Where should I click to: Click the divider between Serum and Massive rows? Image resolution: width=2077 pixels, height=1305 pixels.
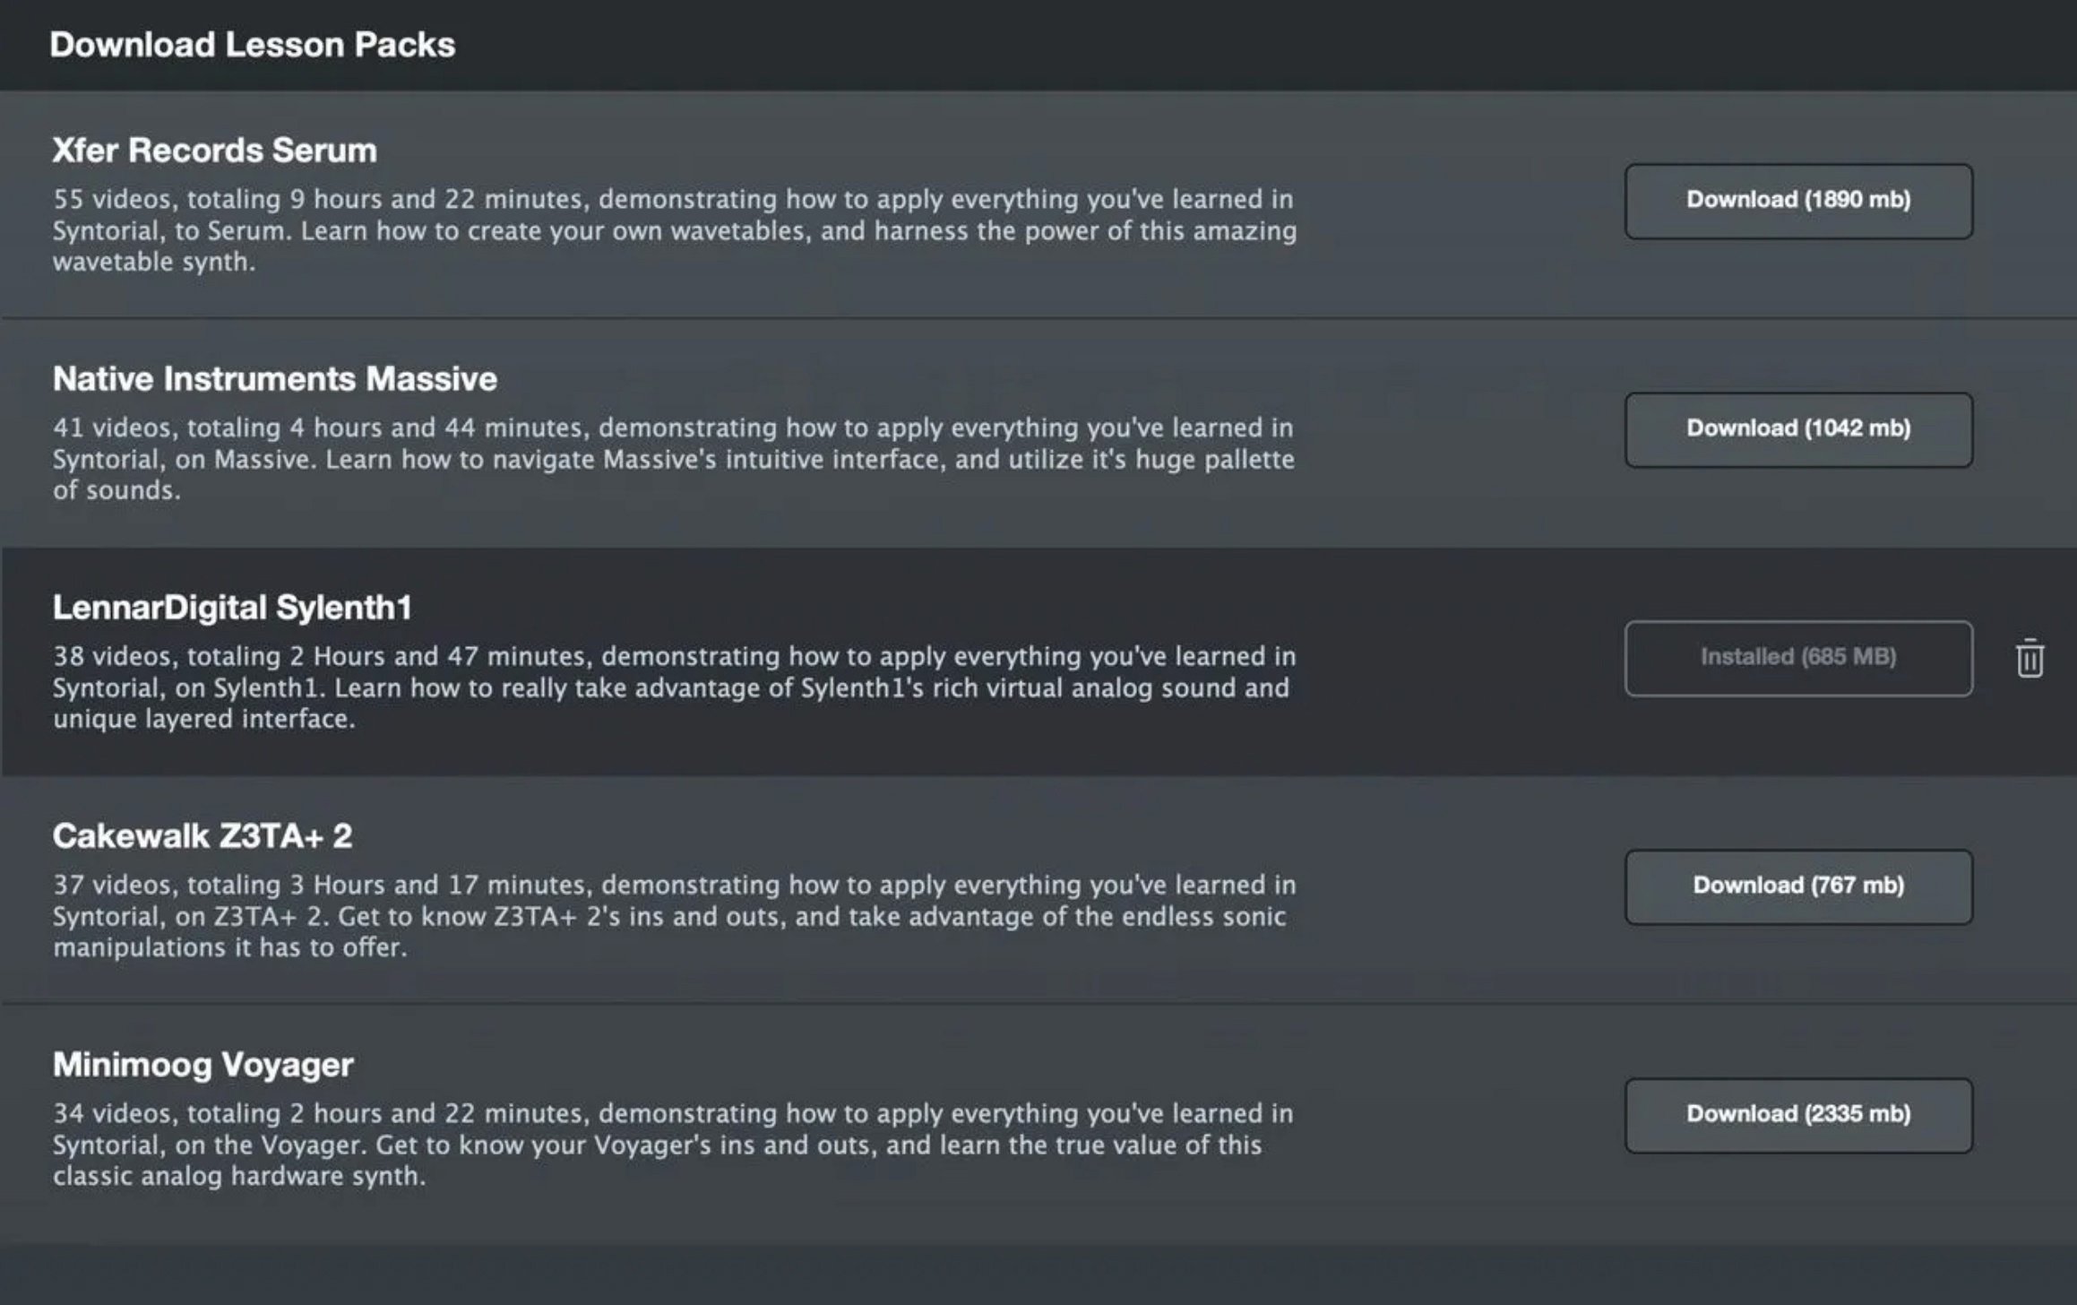point(1038,317)
